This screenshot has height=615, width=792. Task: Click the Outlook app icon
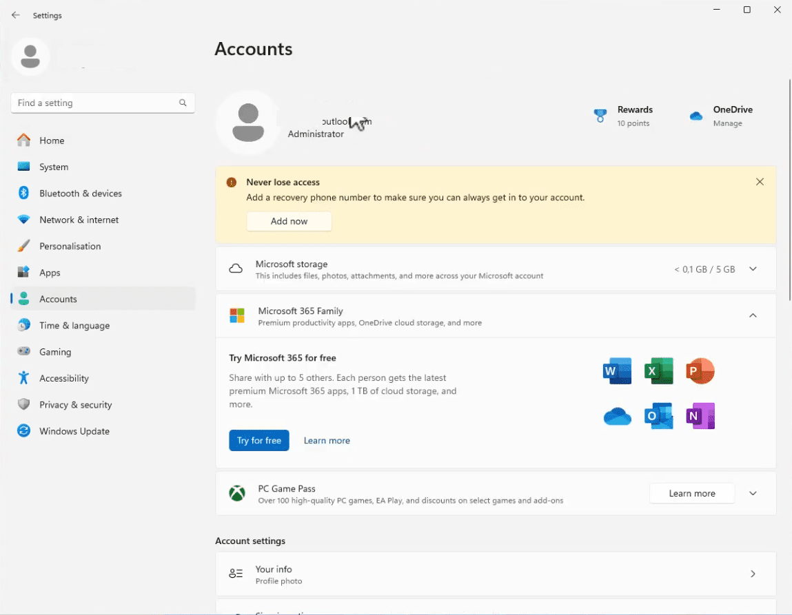pyautogui.click(x=659, y=416)
